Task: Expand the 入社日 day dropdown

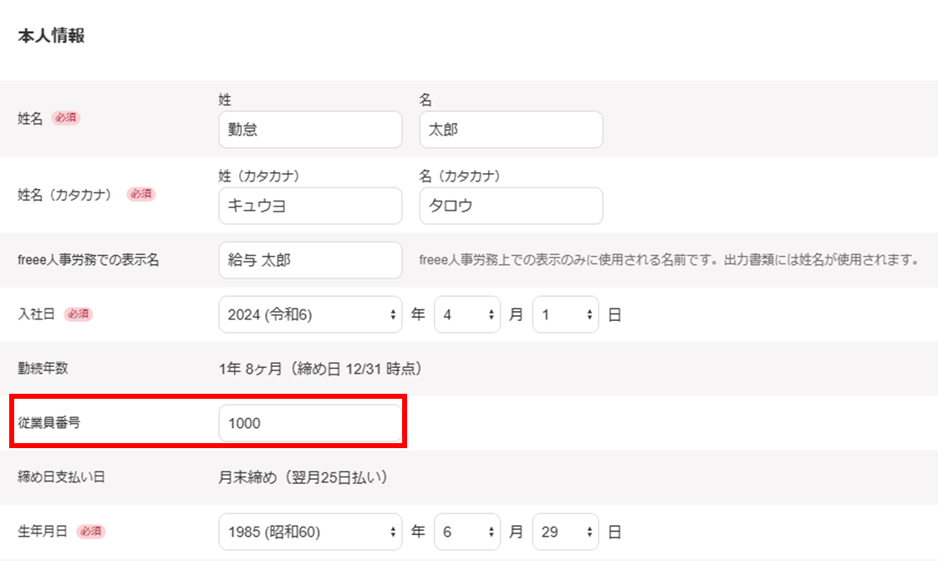Action: [565, 314]
